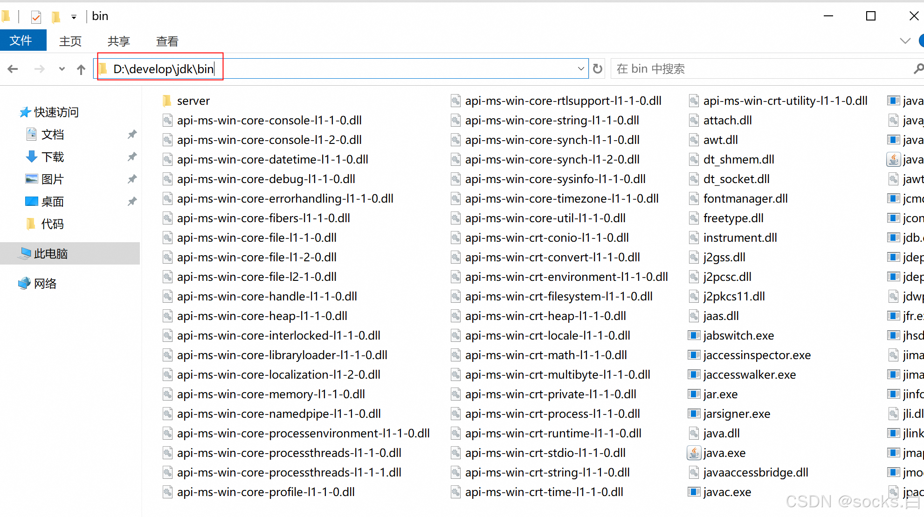Select api-ms-win-crt-utility-l1-1-0.dll
This screenshot has width=924, height=517.
click(x=786, y=101)
